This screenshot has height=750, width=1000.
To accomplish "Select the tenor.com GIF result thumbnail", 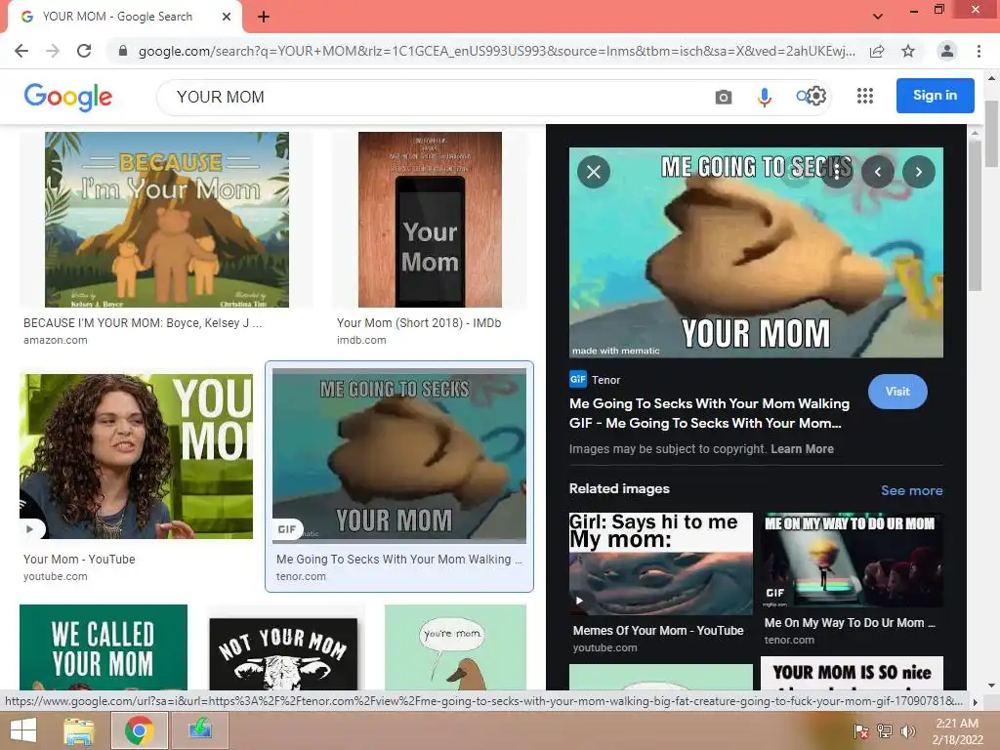I will 399,456.
